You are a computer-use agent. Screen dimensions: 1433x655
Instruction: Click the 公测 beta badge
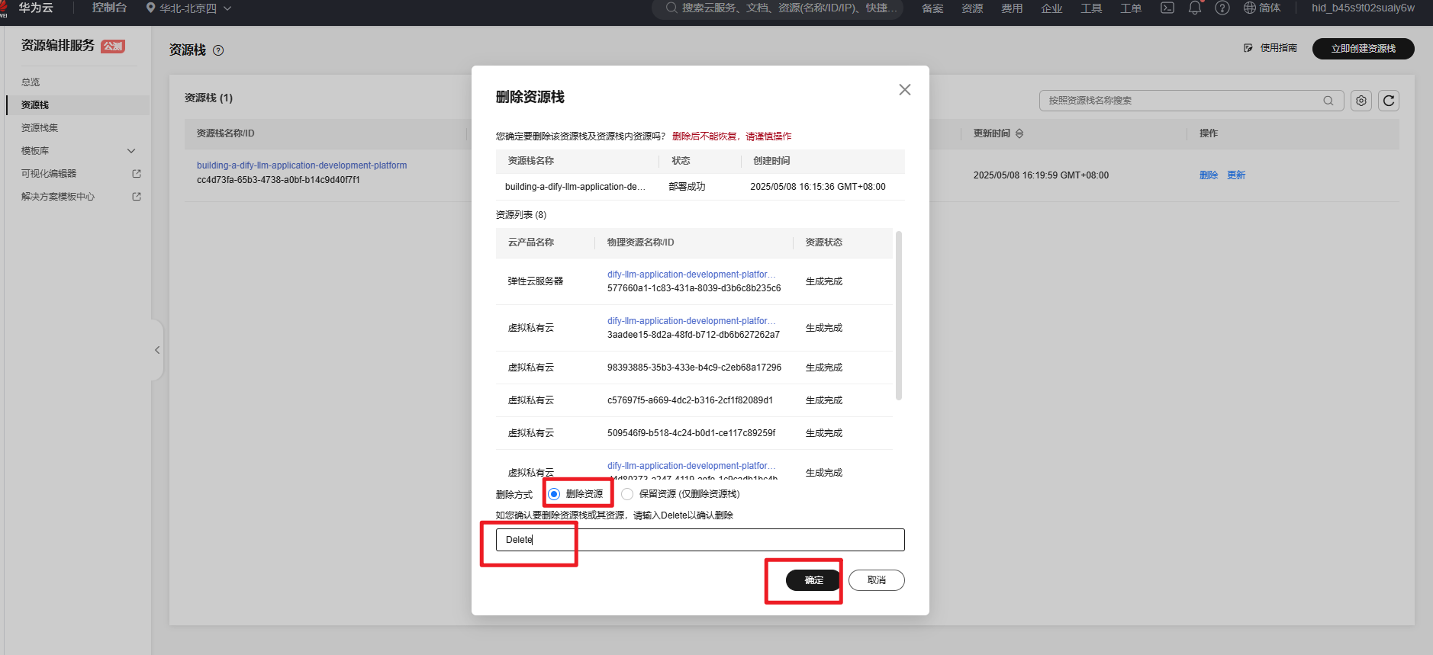click(x=113, y=47)
